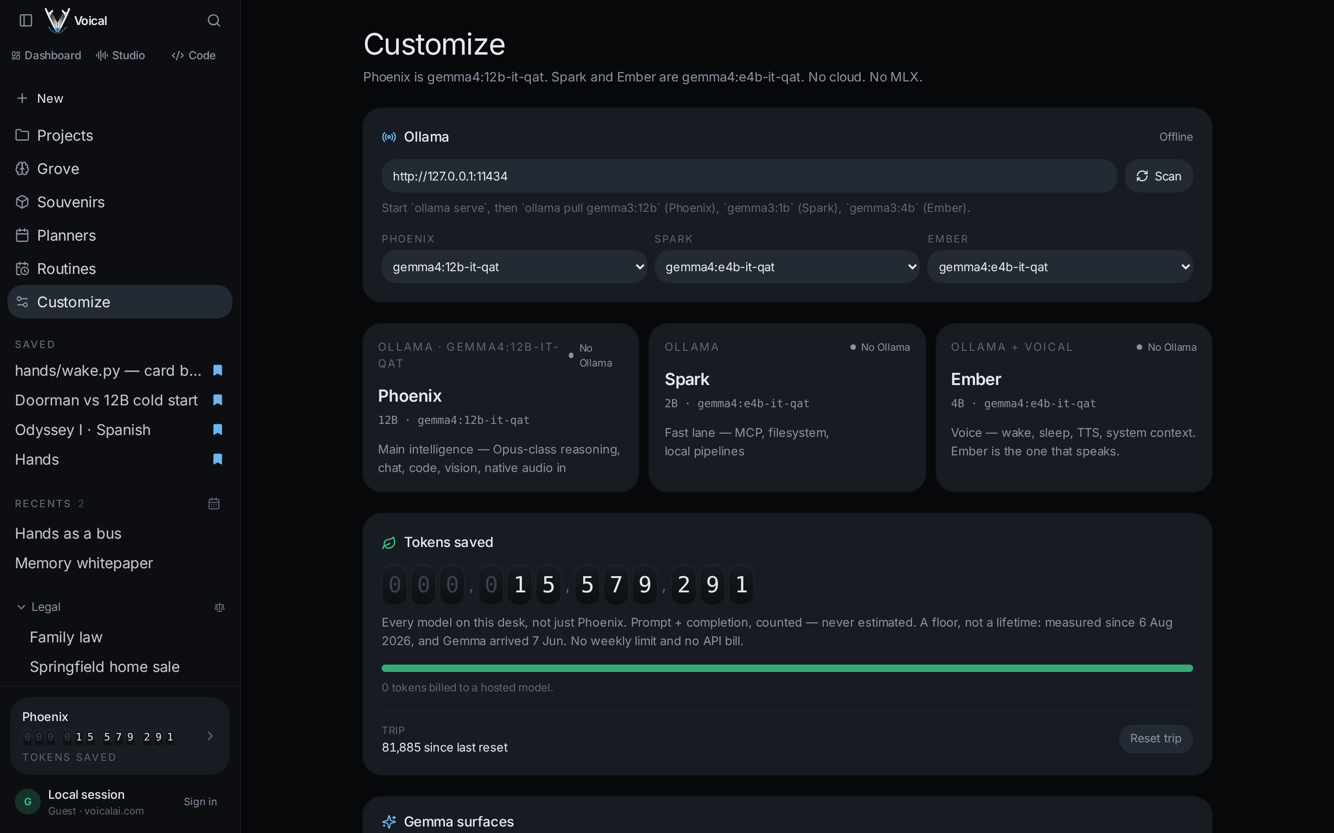This screenshot has height=833, width=1334.
Task: Open the Phoenix model dropdown
Action: [514, 267]
